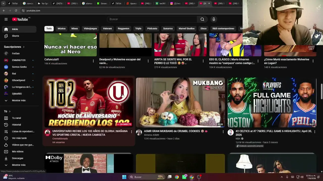The width and height of the screenshot is (323, 181).
Task: Open options menu for Celtics at 76ers video
Action: tap(315, 132)
